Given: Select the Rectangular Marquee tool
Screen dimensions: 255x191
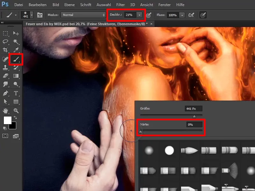Looking at the screenshot, I should click(5, 33).
